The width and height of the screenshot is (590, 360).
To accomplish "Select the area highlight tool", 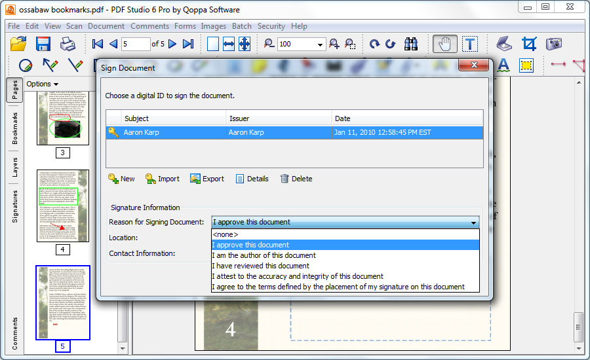I will [526, 65].
